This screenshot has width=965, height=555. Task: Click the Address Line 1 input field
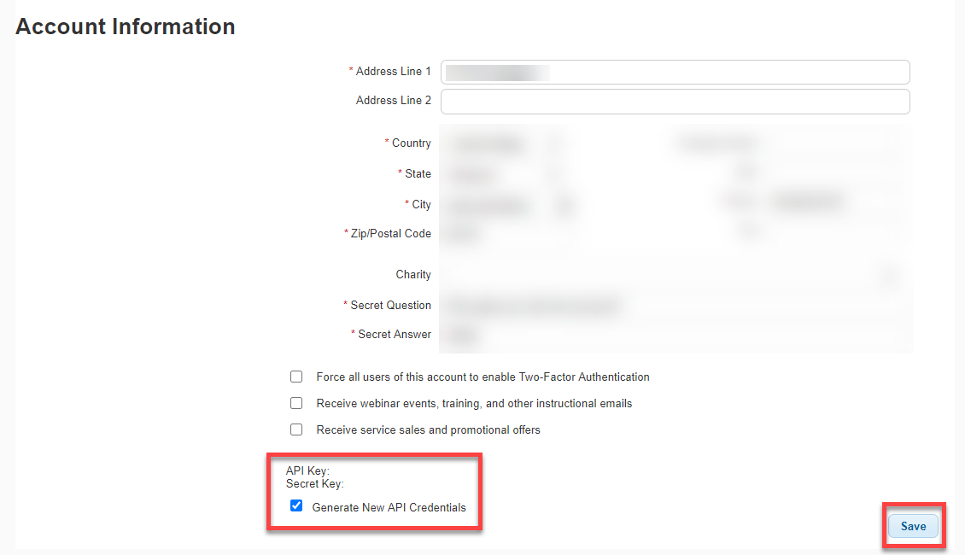675,72
